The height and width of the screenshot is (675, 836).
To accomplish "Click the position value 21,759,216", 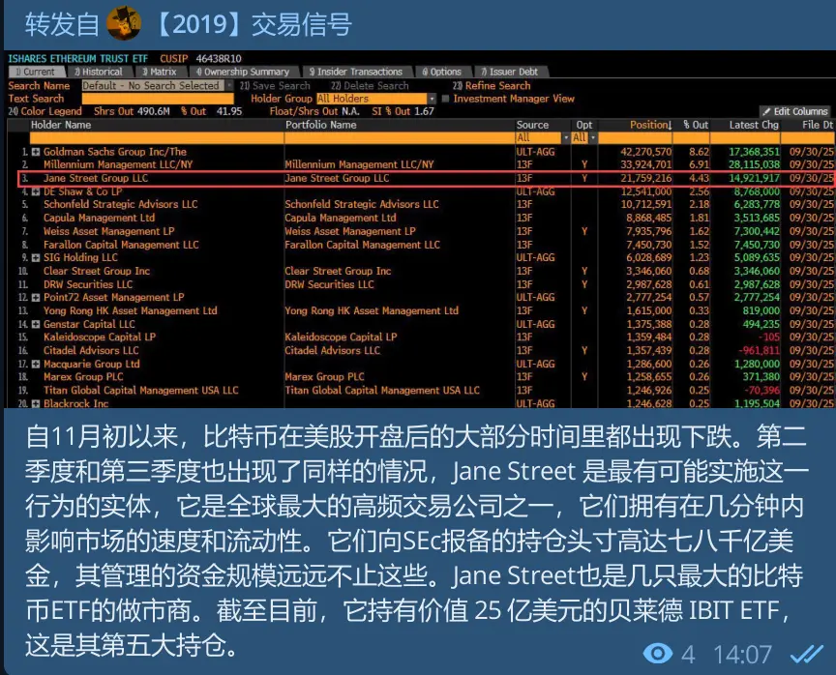I will pos(645,179).
